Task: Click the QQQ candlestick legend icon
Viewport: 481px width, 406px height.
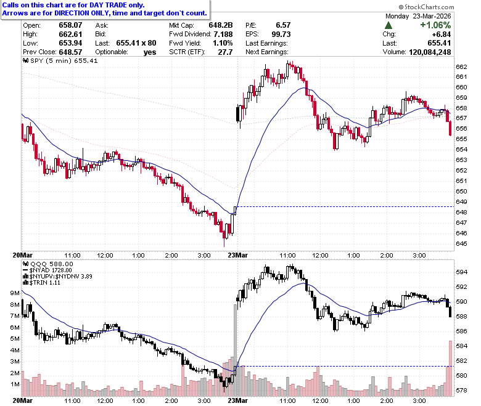Action: [x=26, y=264]
